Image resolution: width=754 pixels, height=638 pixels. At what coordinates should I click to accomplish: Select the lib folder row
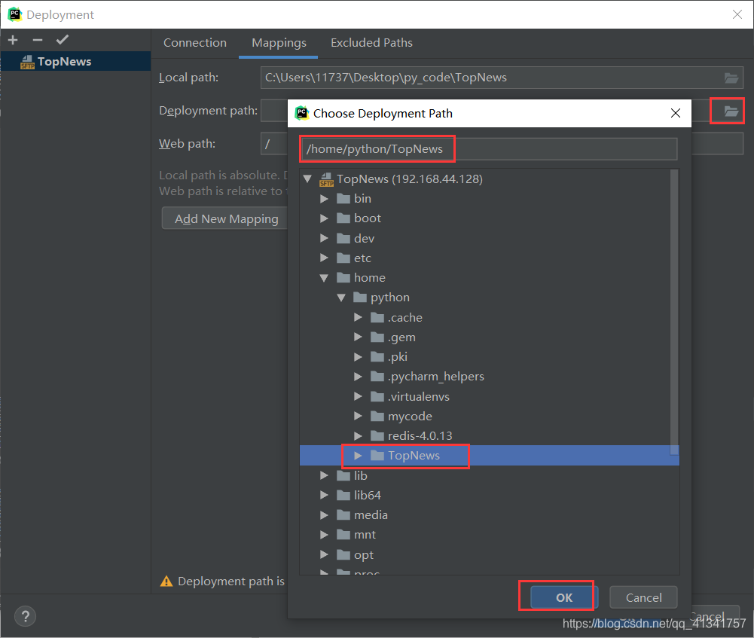(489, 475)
